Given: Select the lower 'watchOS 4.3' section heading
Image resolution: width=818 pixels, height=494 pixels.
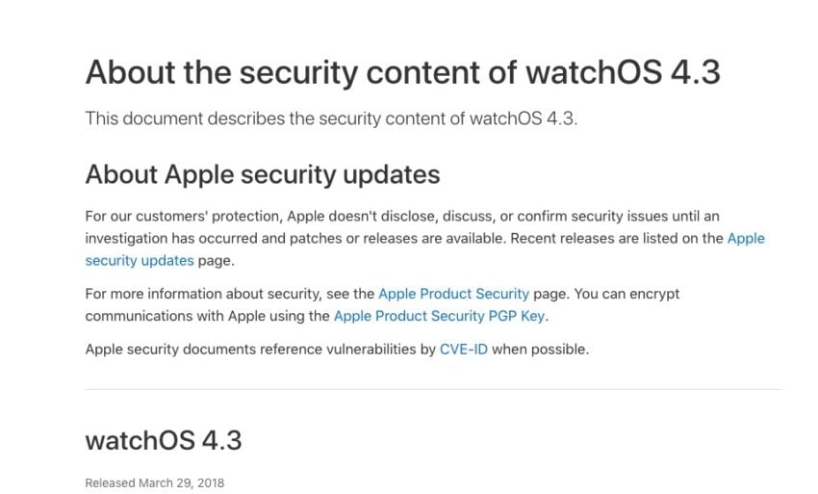Looking at the screenshot, I should (x=164, y=440).
